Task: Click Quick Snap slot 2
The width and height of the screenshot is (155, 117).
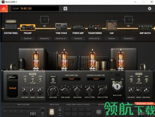Action: [x=75, y=110]
